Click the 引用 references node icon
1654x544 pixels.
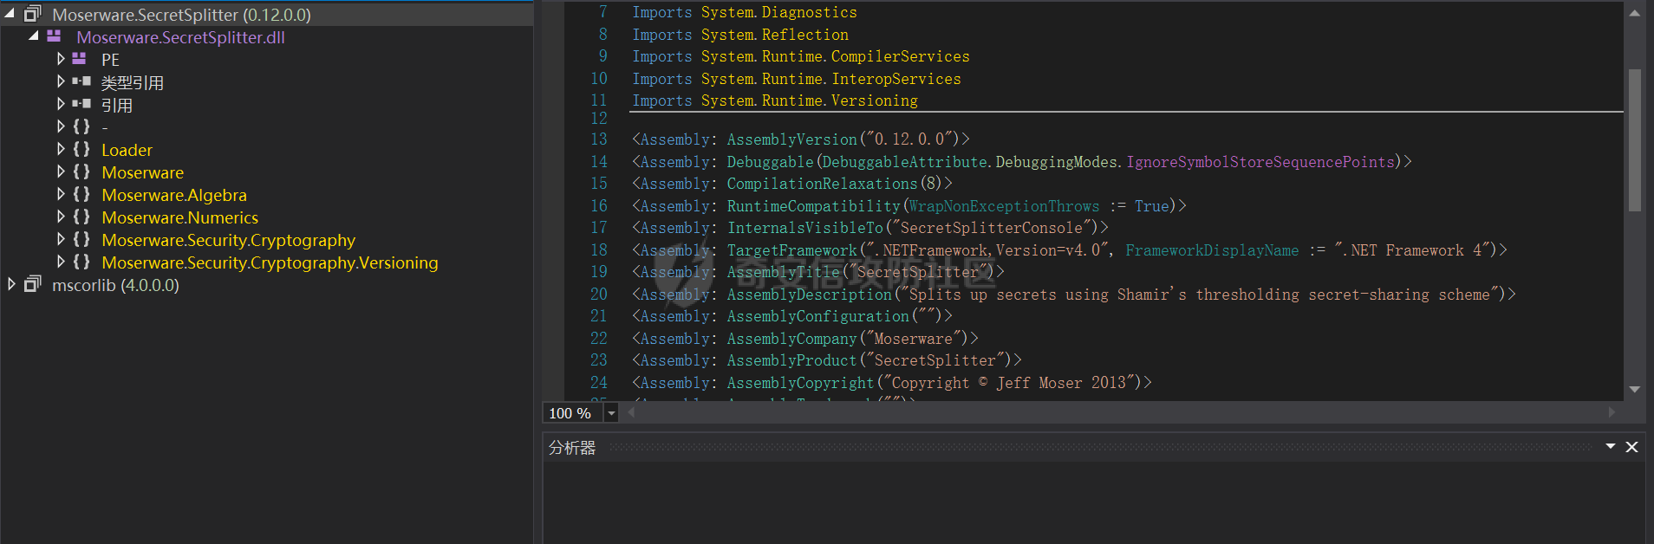tap(81, 104)
